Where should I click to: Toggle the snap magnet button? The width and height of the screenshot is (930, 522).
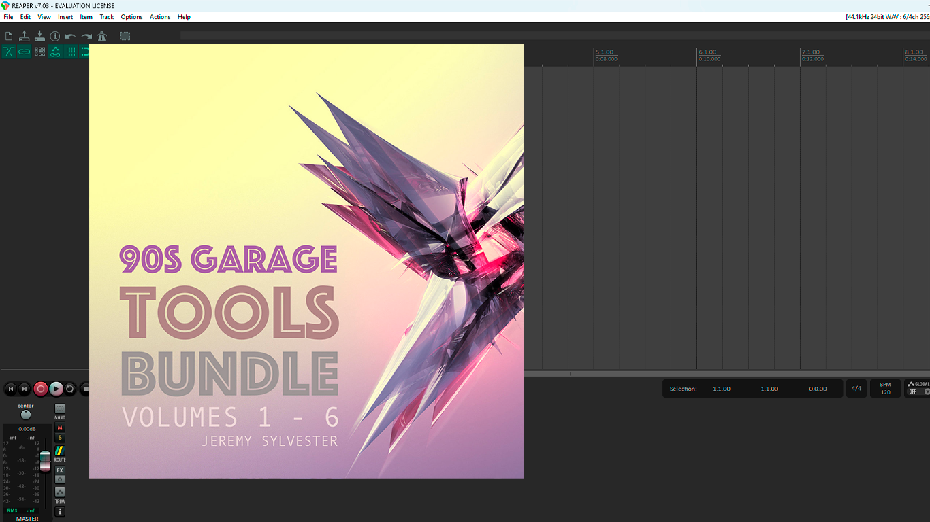click(85, 52)
